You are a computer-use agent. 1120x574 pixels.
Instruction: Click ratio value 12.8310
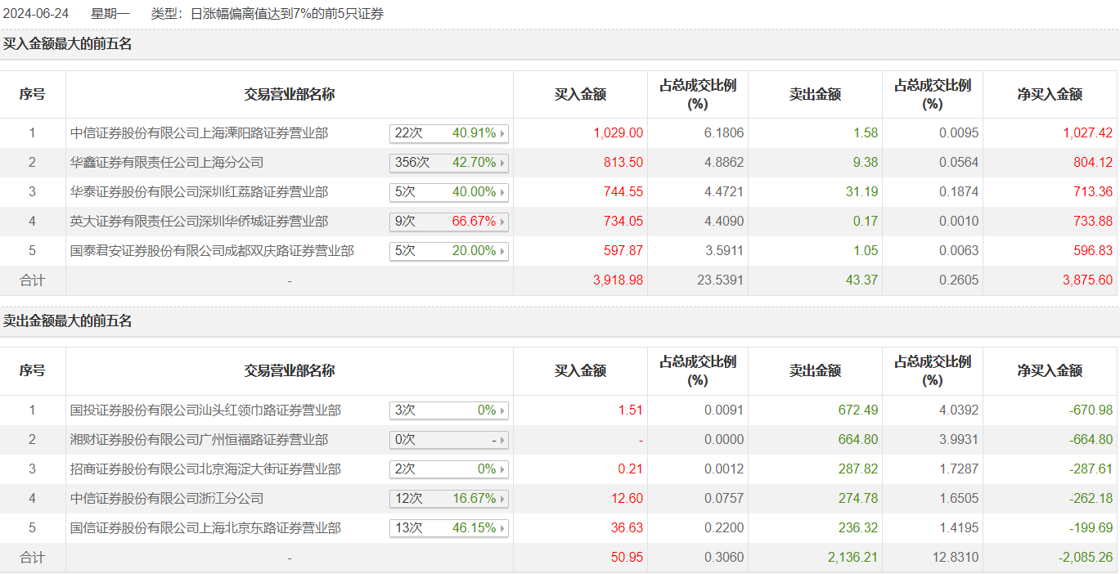(x=956, y=558)
